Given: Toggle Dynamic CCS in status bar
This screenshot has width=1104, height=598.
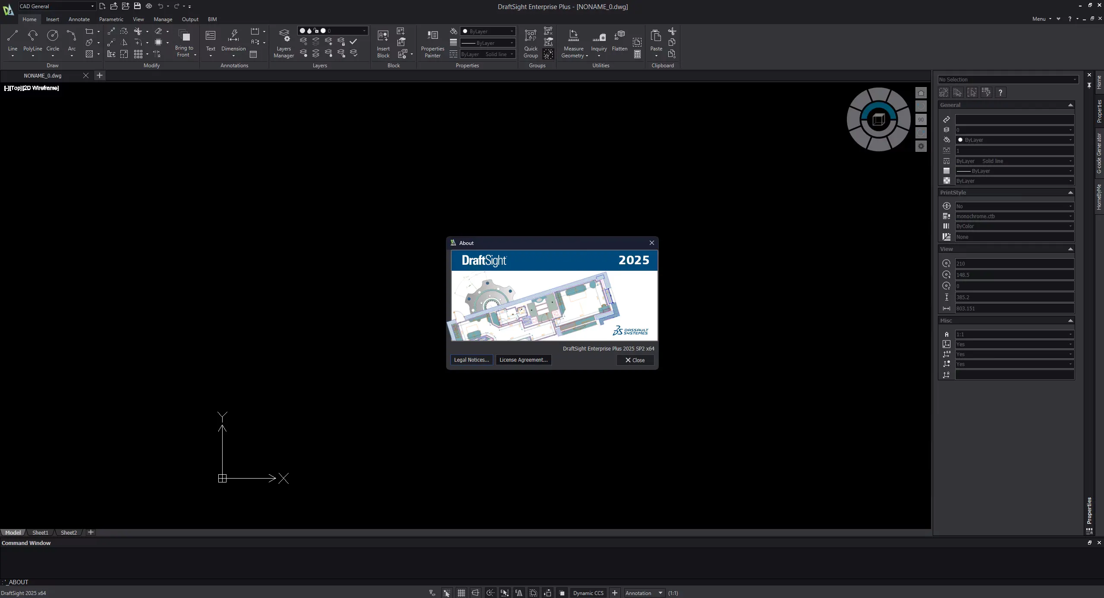Looking at the screenshot, I should pos(588,593).
